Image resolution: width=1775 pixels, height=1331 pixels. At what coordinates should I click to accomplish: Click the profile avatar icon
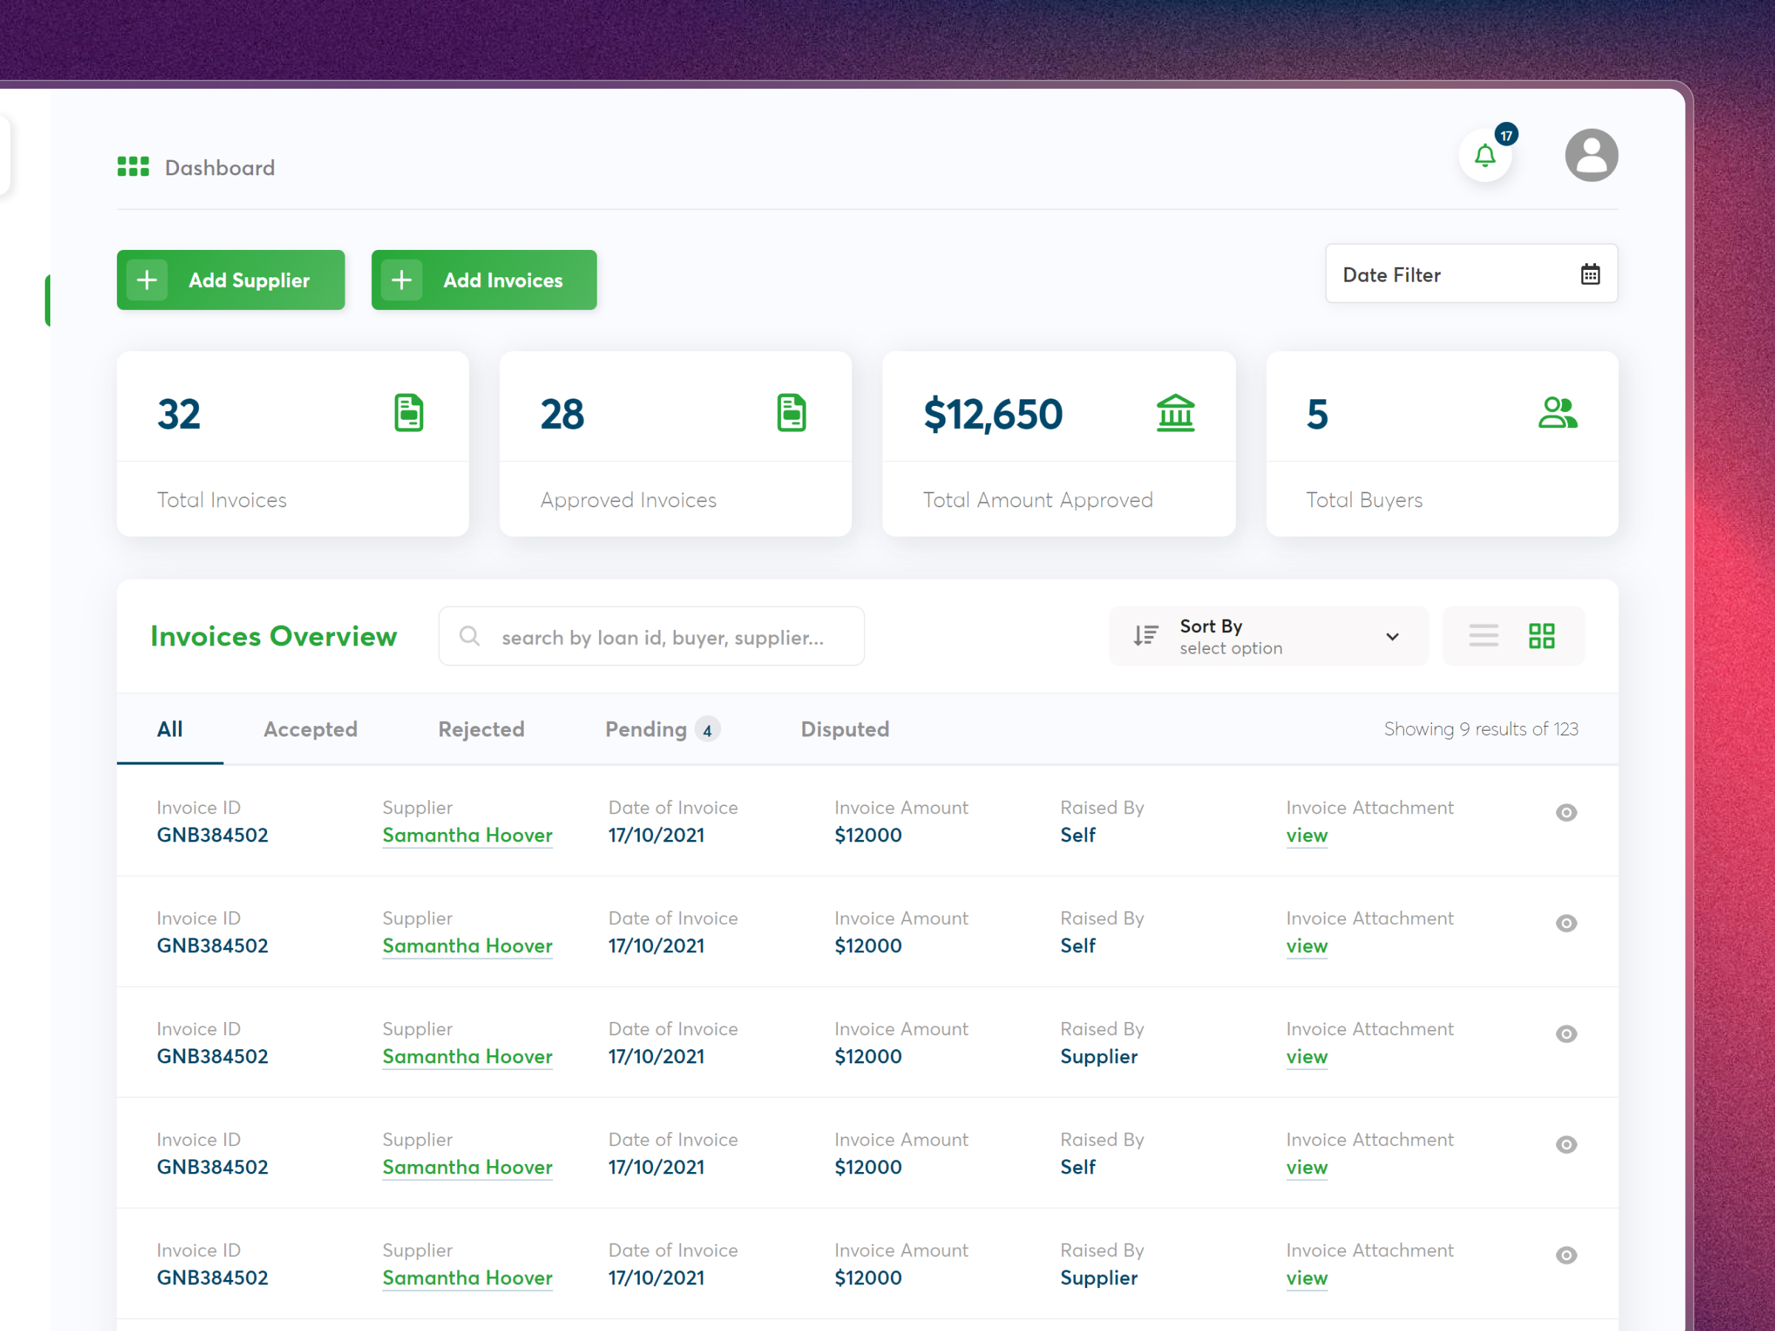[x=1592, y=155]
